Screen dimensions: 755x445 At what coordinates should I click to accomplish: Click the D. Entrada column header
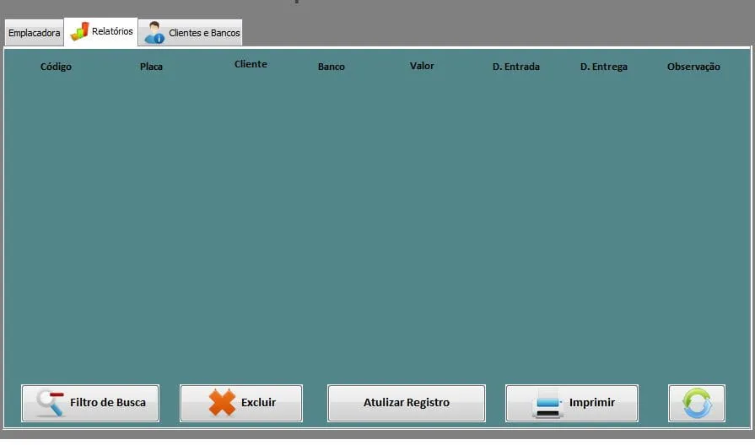point(516,67)
